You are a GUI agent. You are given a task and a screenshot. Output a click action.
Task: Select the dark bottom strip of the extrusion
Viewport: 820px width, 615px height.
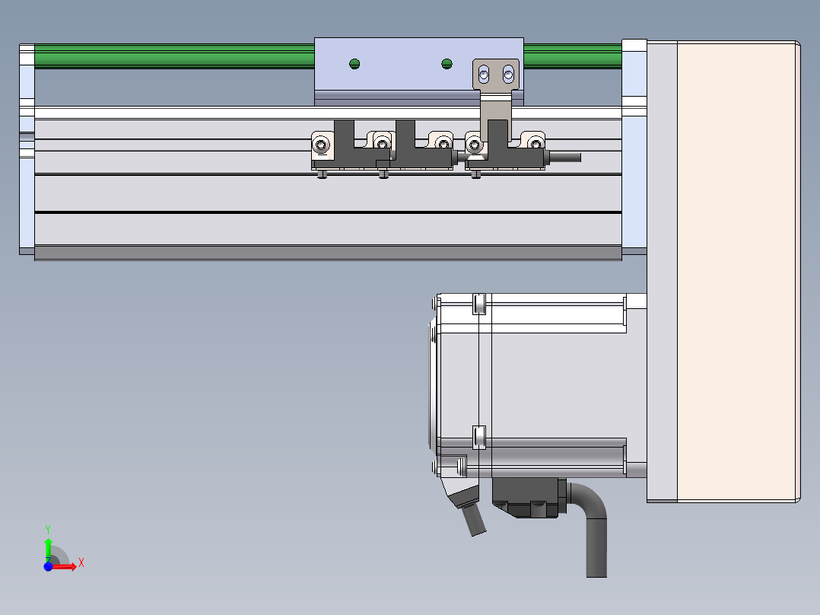(328, 253)
